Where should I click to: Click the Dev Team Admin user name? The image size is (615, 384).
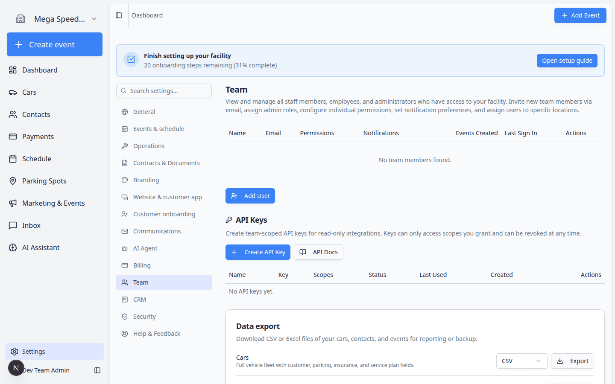tap(46, 370)
